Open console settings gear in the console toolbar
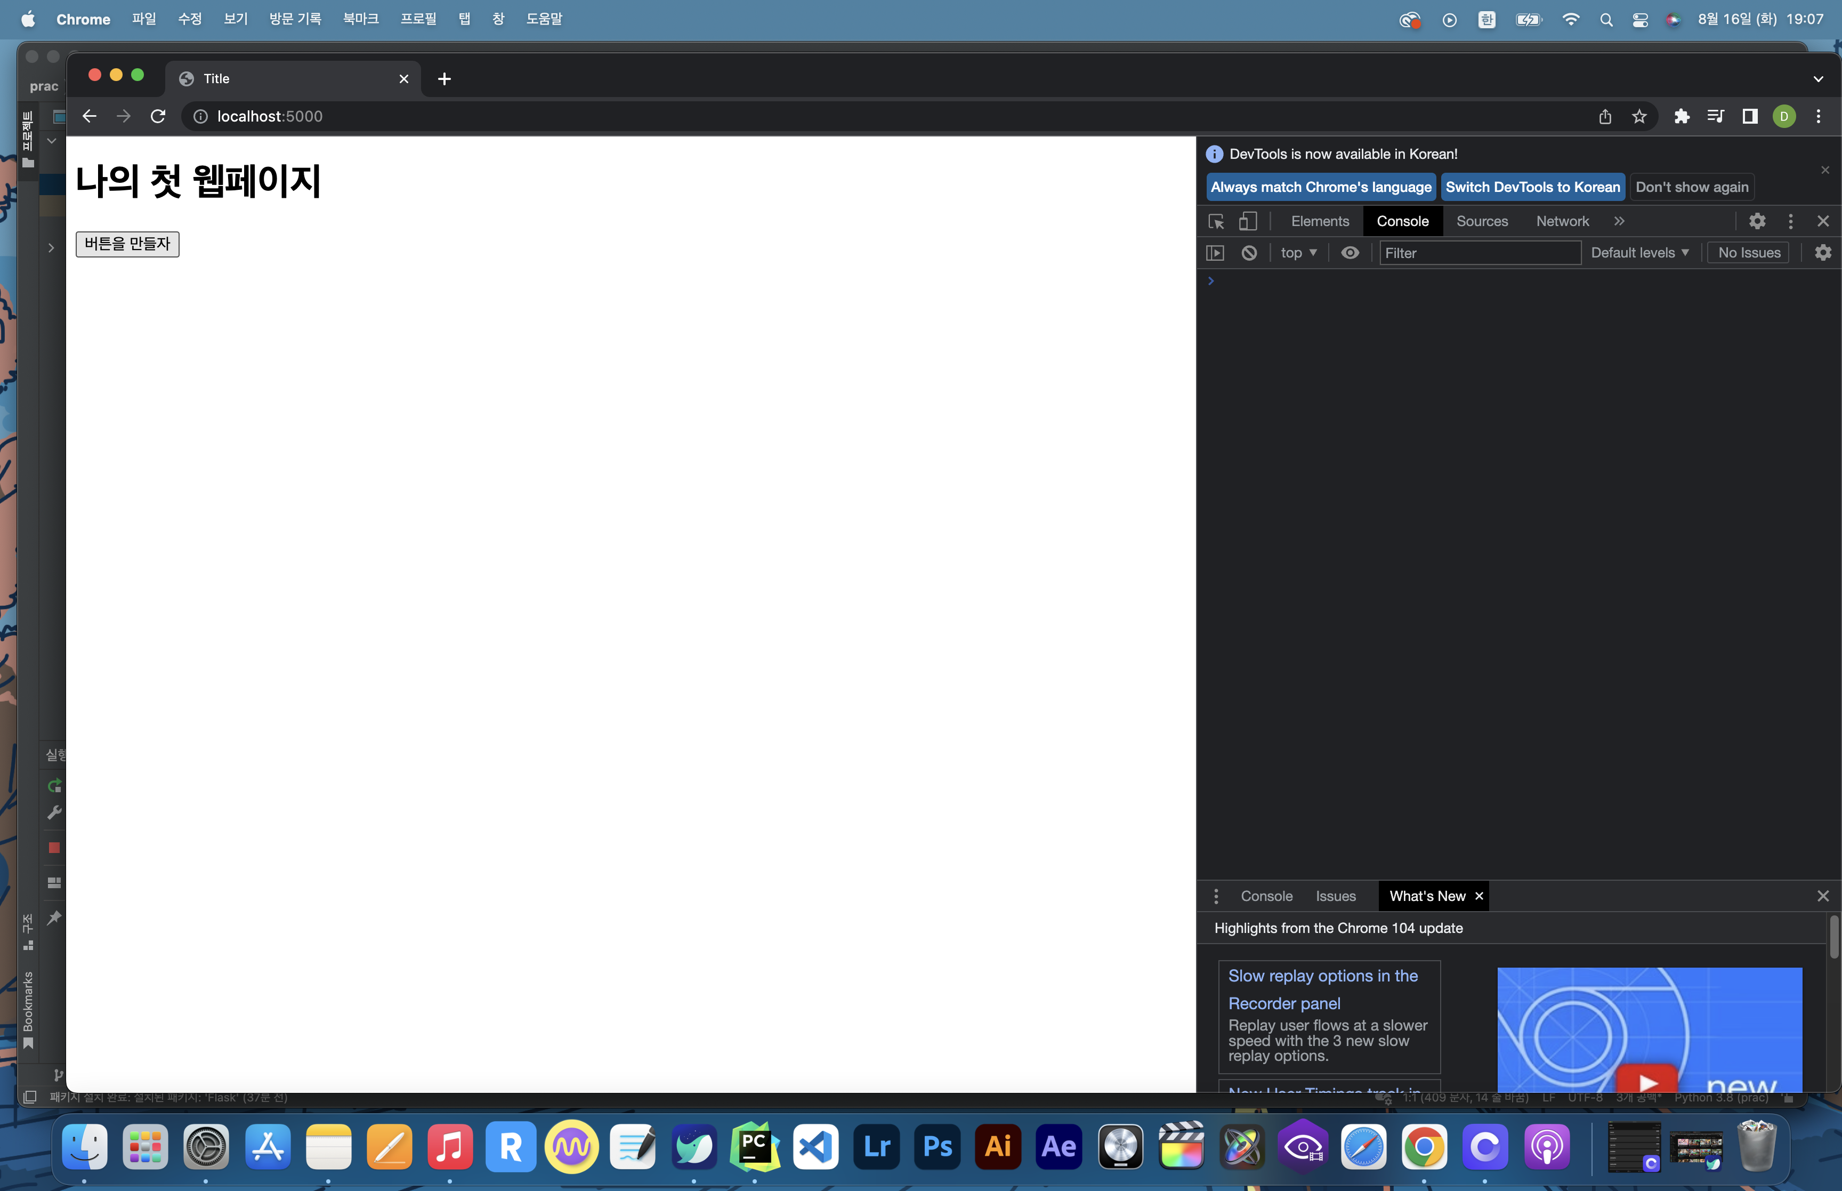The height and width of the screenshot is (1191, 1842). (x=1823, y=253)
